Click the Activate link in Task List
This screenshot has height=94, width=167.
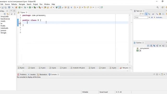159,17
